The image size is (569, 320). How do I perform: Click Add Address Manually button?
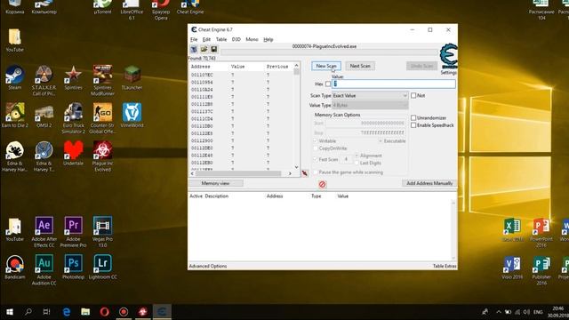[429, 183]
